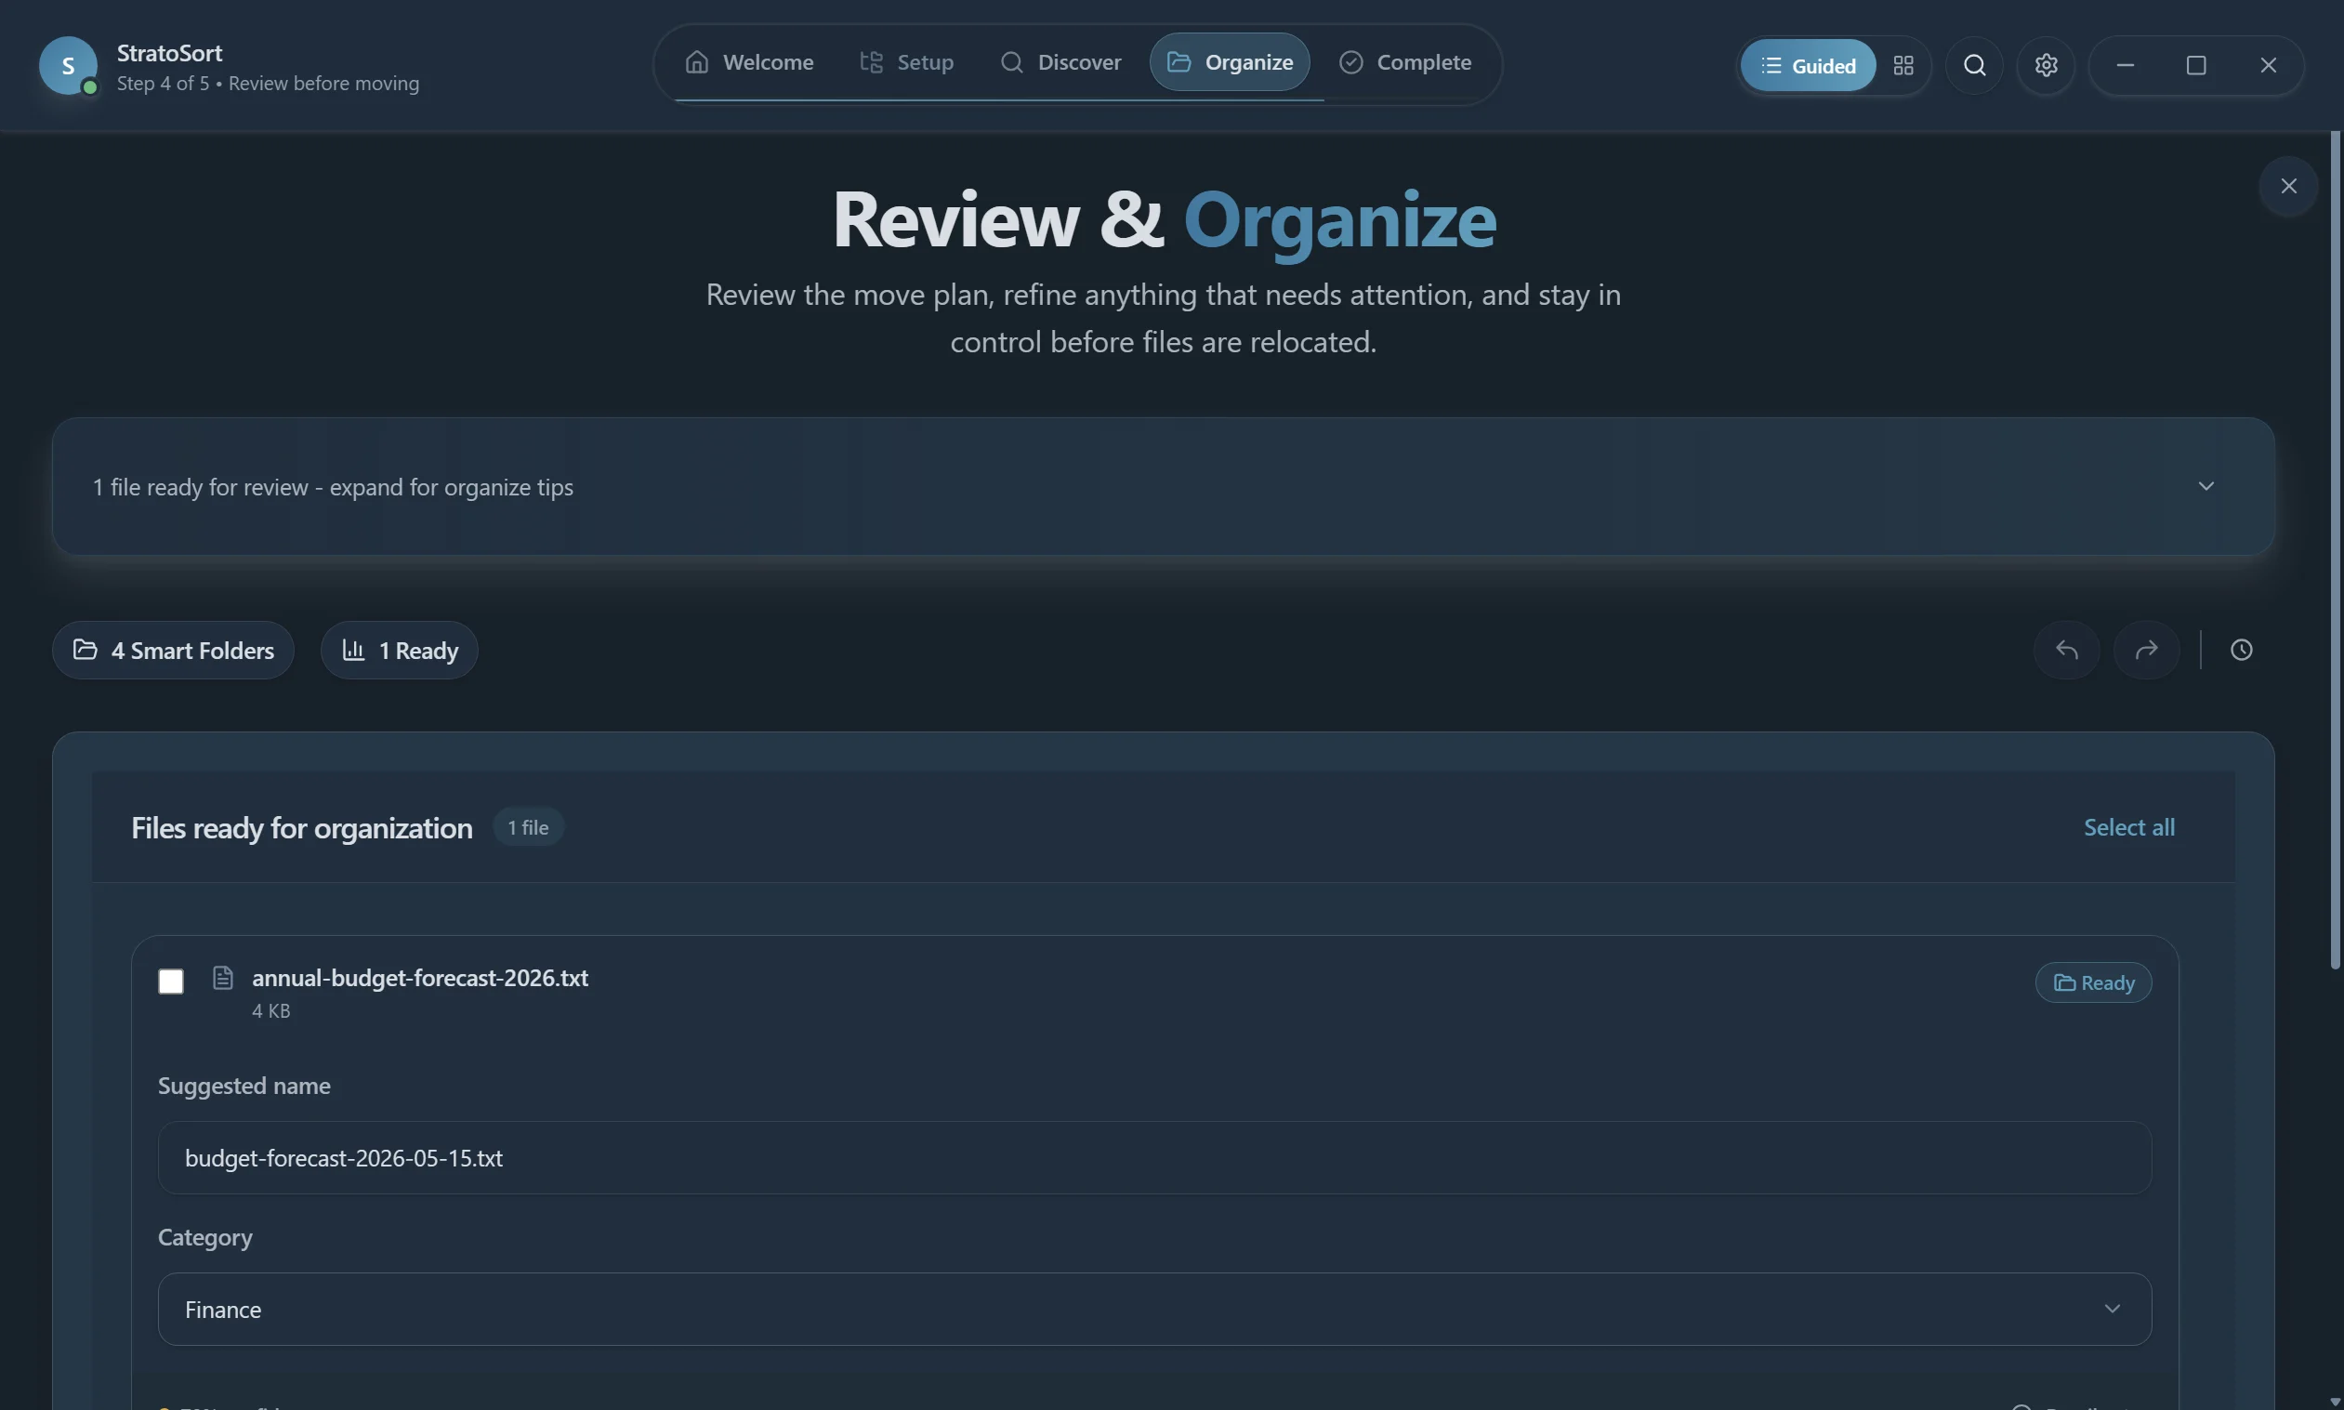
Task: Open the settings gear icon
Action: click(x=2046, y=65)
